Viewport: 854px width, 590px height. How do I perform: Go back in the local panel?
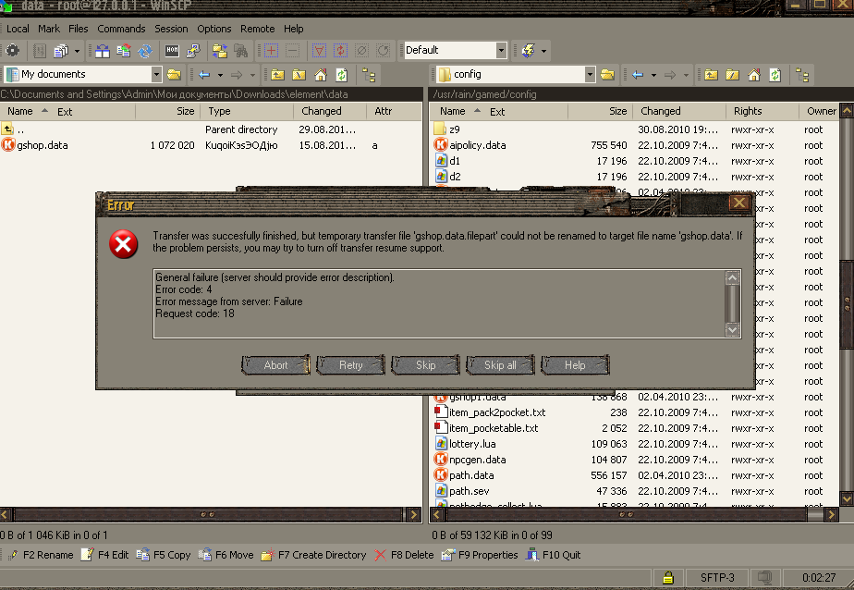tap(204, 75)
